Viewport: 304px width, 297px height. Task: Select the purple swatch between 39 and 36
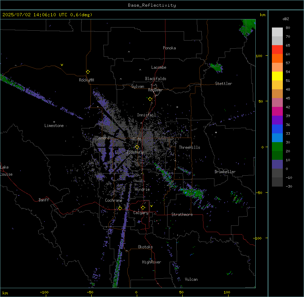click(277, 120)
